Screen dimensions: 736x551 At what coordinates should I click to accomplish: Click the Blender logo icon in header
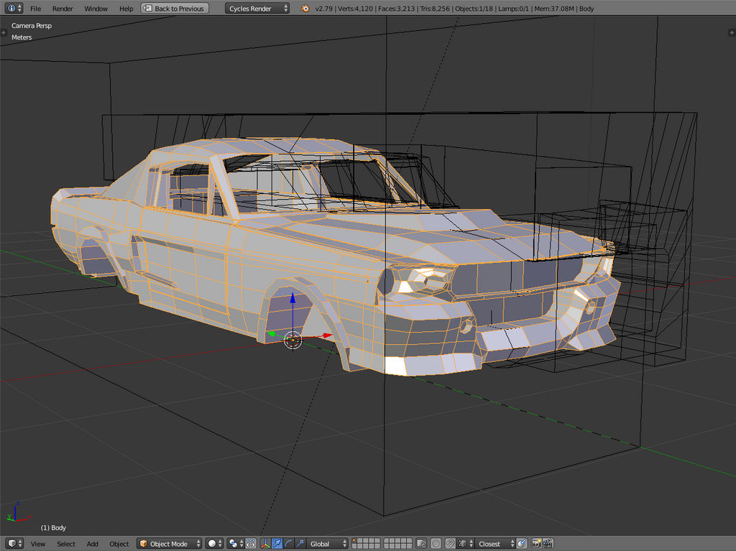(x=305, y=9)
